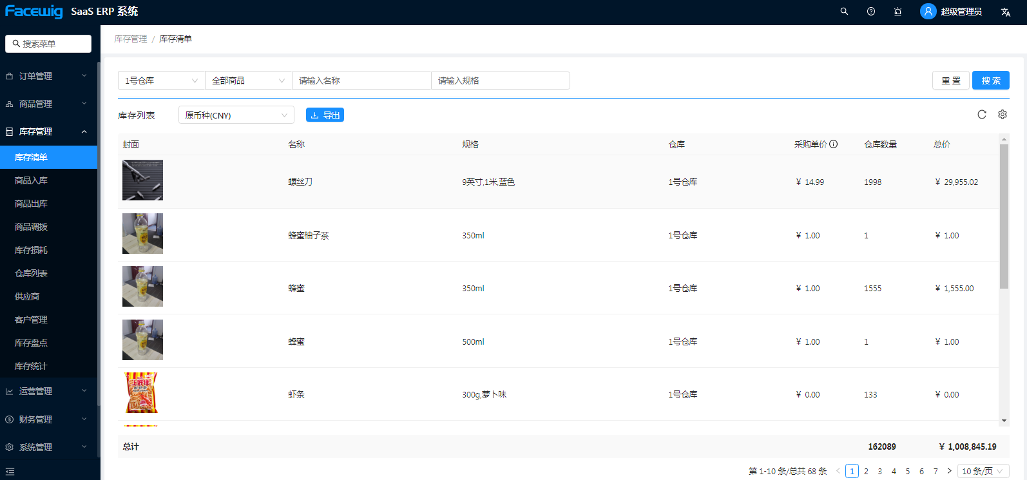Click the 请输入名称 name input field
1027x480 pixels.
click(361, 81)
